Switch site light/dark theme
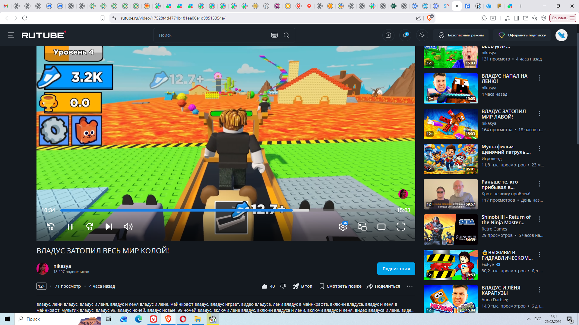579x325 pixels. (422, 35)
